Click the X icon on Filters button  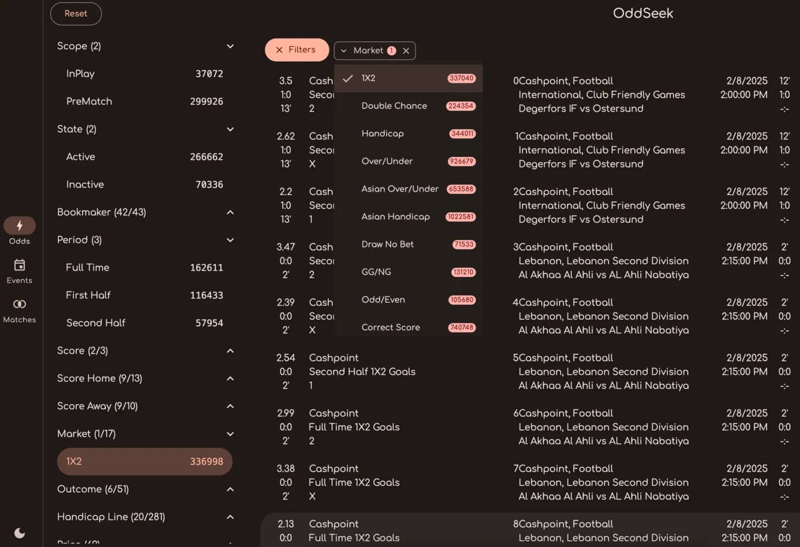pos(279,50)
